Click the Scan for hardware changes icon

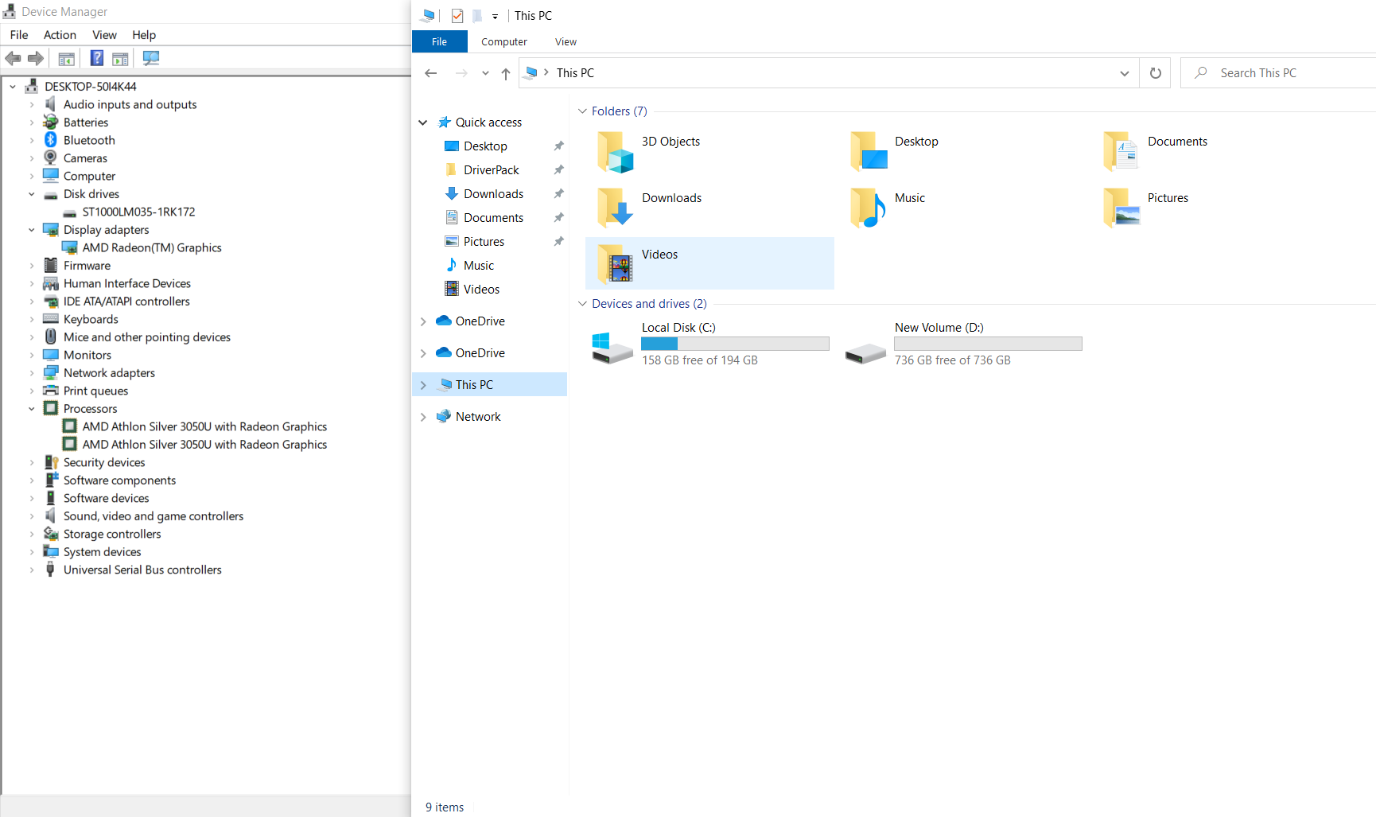coord(150,58)
